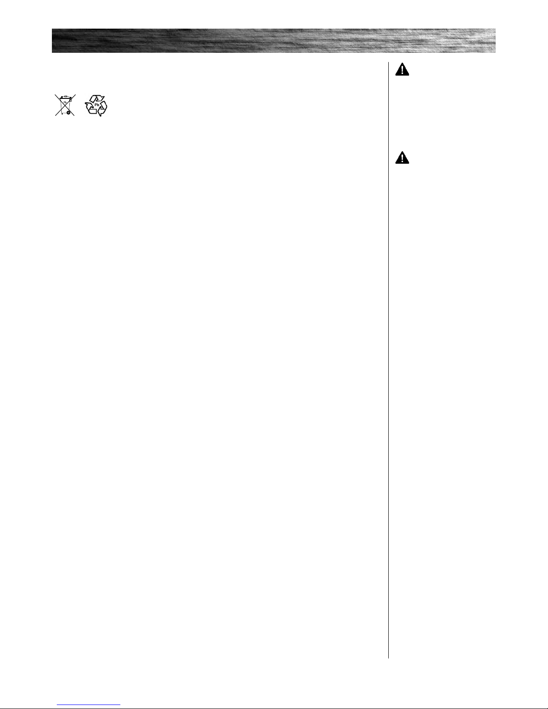The height and width of the screenshot is (709, 548).
Task: Click the Pb text on the crossed bin
Action: point(65,102)
